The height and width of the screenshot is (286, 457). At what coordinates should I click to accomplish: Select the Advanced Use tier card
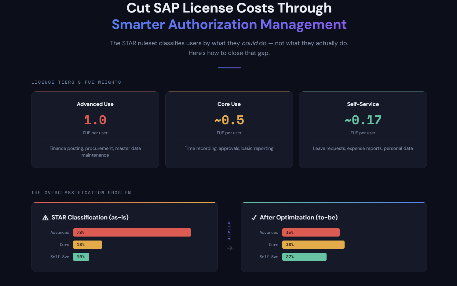click(x=95, y=130)
